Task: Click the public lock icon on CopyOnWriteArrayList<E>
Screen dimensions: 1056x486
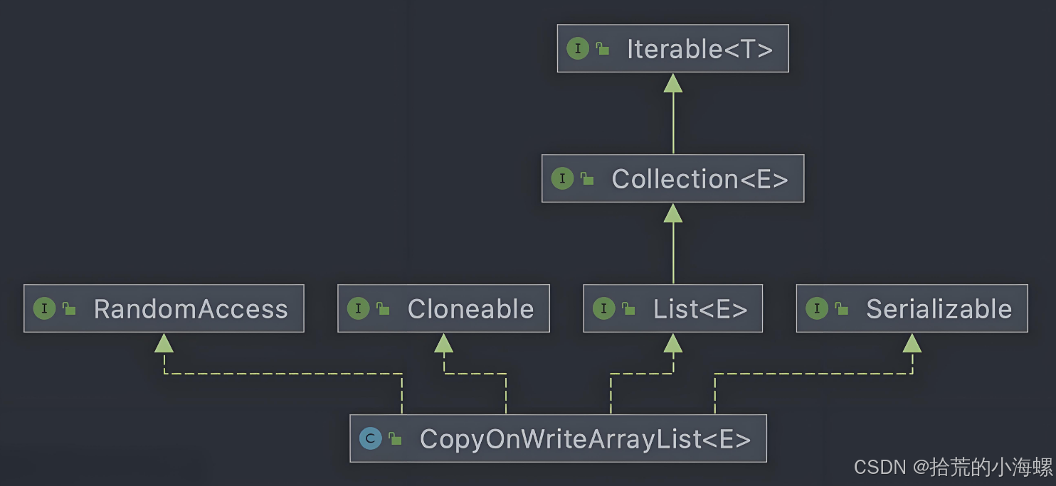Action: (395, 438)
